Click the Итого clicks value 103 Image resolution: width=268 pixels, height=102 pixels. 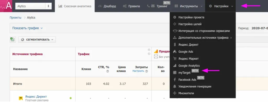click(88, 84)
